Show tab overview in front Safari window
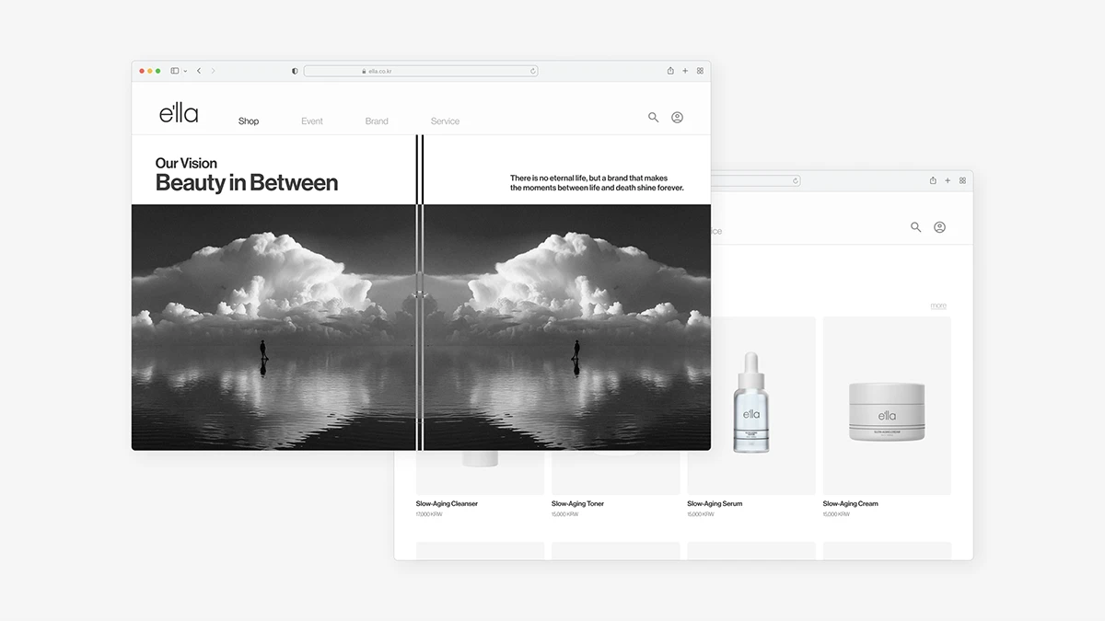The image size is (1105, 621). click(700, 71)
